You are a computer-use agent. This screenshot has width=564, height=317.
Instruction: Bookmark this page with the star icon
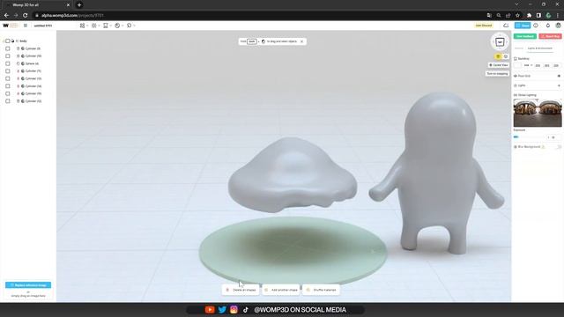click(517, 16)
